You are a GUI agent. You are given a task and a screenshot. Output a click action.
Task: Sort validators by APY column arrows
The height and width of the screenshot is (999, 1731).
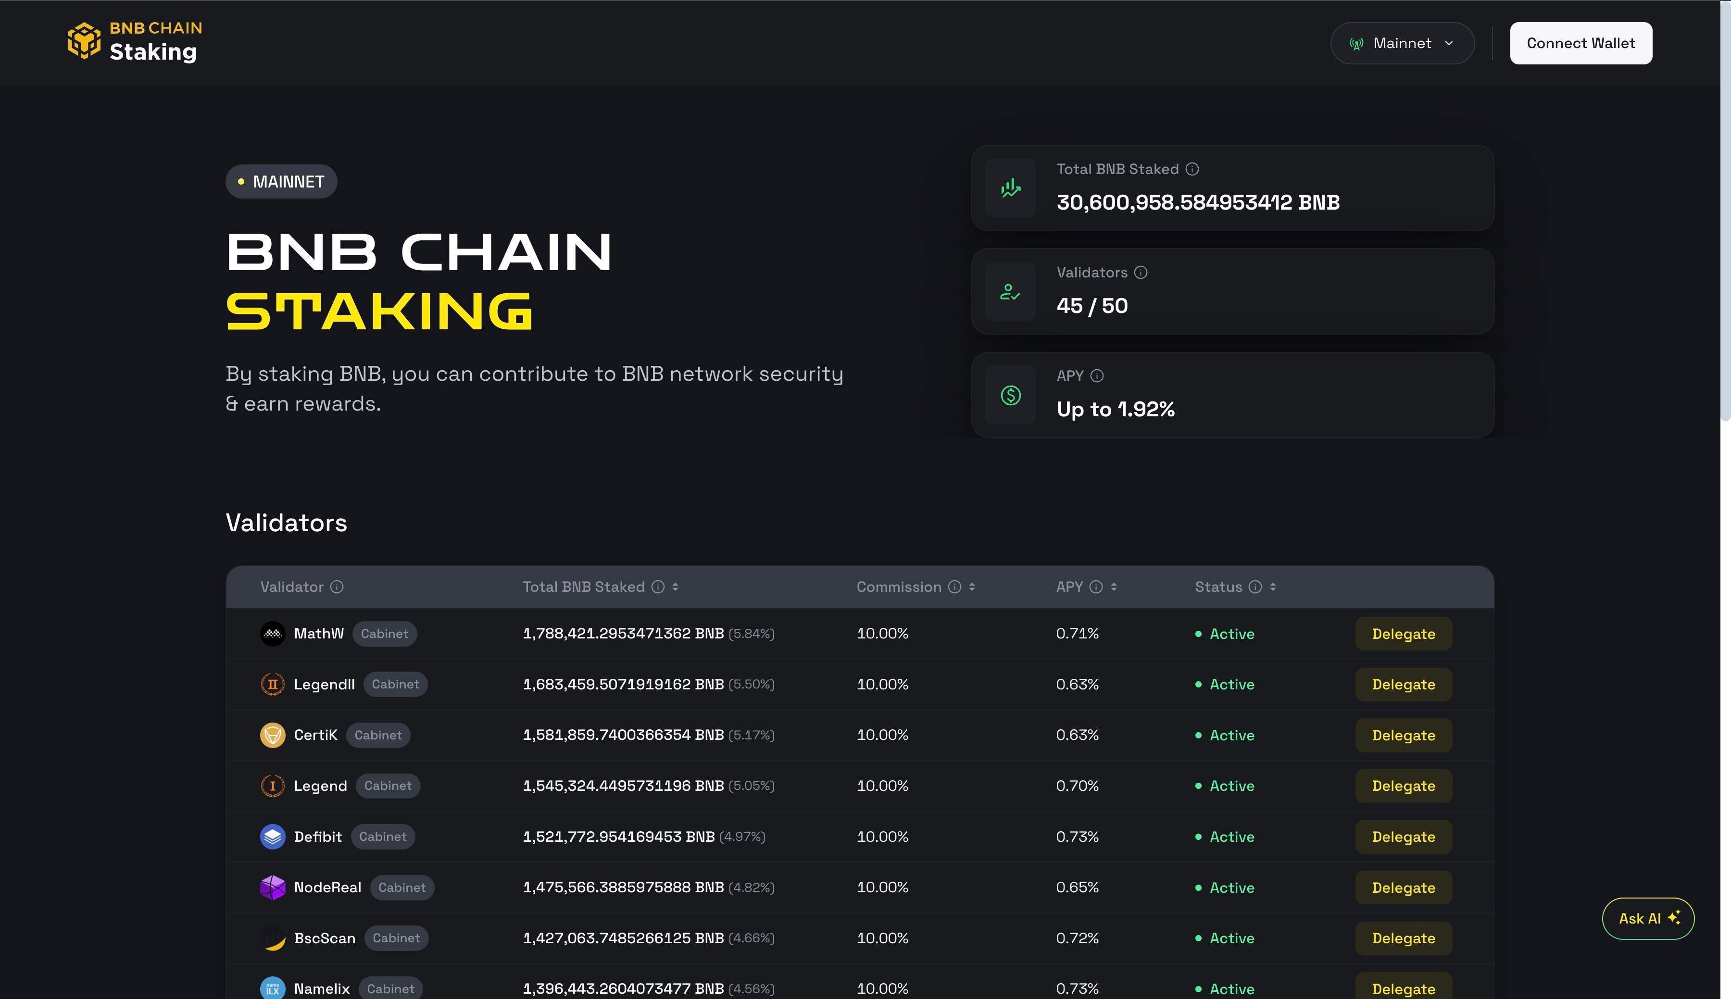point(1114,587)
